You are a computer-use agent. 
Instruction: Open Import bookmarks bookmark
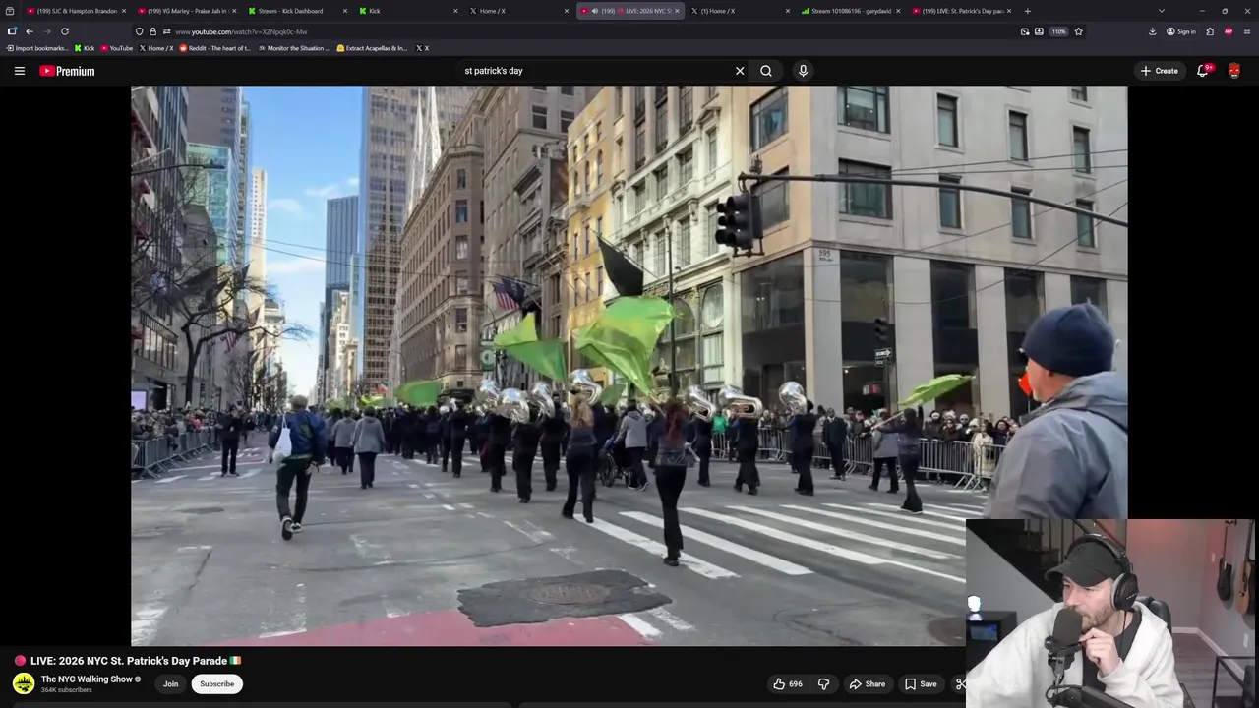[x=37, y=48]
